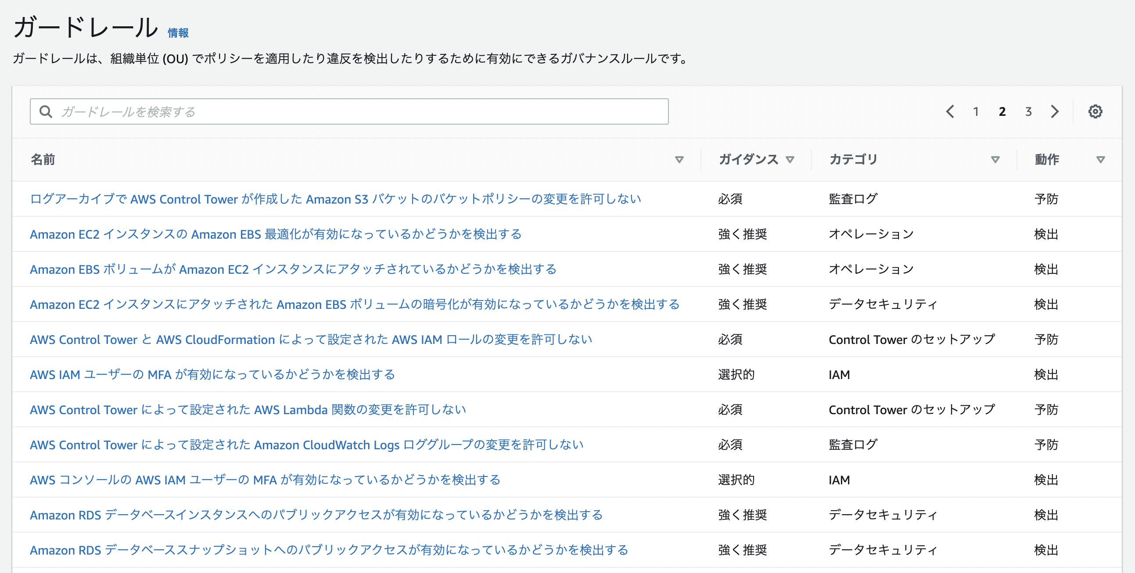This screenshot has height=573, width=1135.
Task: Select current page number 2
Action: point(1002,111)
